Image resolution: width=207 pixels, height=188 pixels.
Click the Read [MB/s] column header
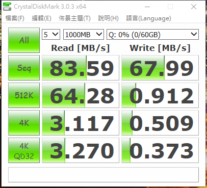click(81, 48)
